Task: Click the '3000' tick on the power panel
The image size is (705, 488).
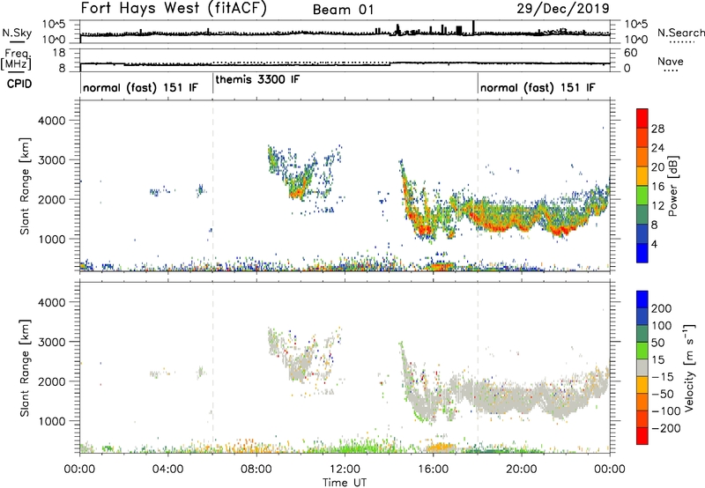Action: point(51,160)
